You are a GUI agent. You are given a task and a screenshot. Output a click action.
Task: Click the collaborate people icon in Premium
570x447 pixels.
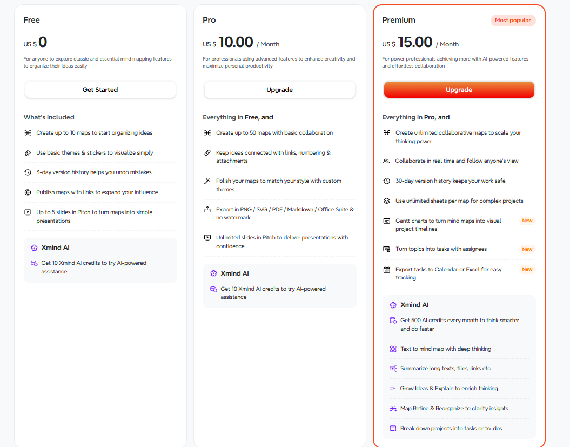pyautogui.click(x=386, y=161)
